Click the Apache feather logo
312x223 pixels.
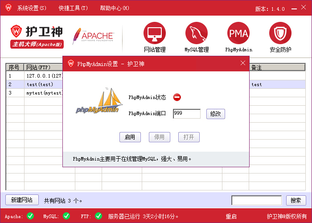pos(93,36)
